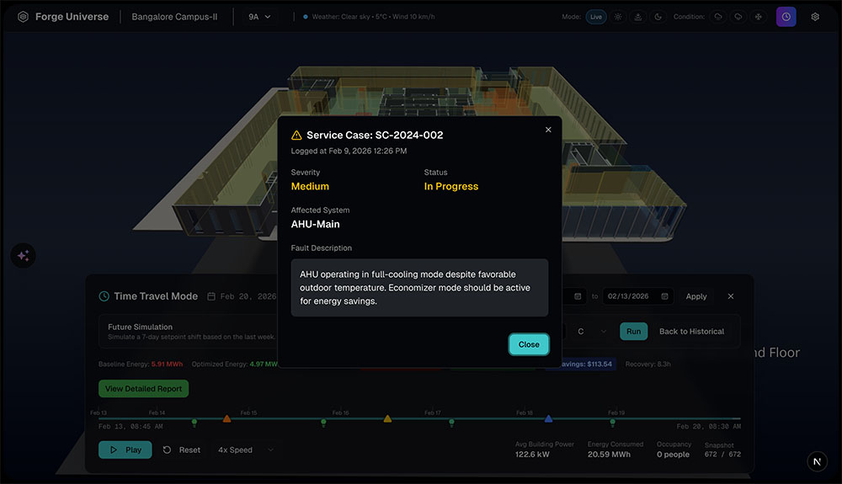The height and width of the screenshot is (484, 842).
Task: Click the sun daytime mode icon
Action: (619, 17)
